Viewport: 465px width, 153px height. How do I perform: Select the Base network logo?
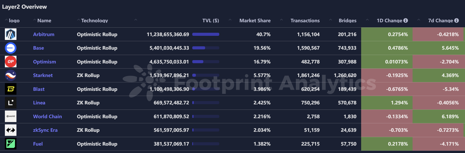tap(10, 48)
